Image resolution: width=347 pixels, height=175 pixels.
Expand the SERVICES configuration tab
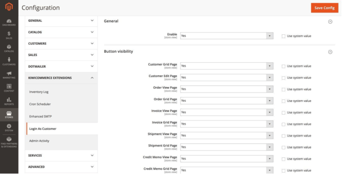coord(61,156)
